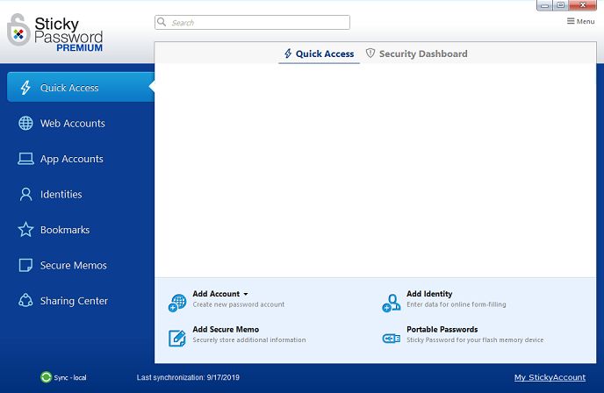Click 'Enter data for online form-filling' text

(x=457, y=304)
